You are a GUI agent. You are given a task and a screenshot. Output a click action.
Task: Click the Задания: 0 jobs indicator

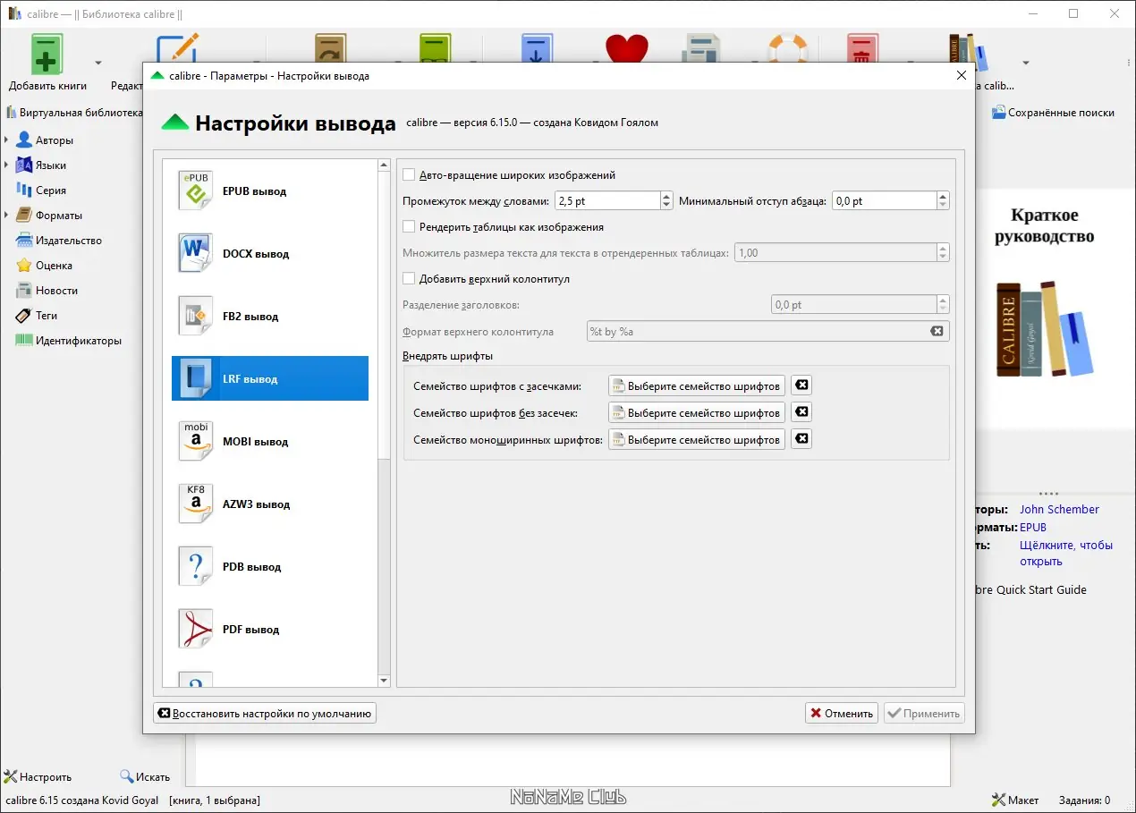[1084, 800]
